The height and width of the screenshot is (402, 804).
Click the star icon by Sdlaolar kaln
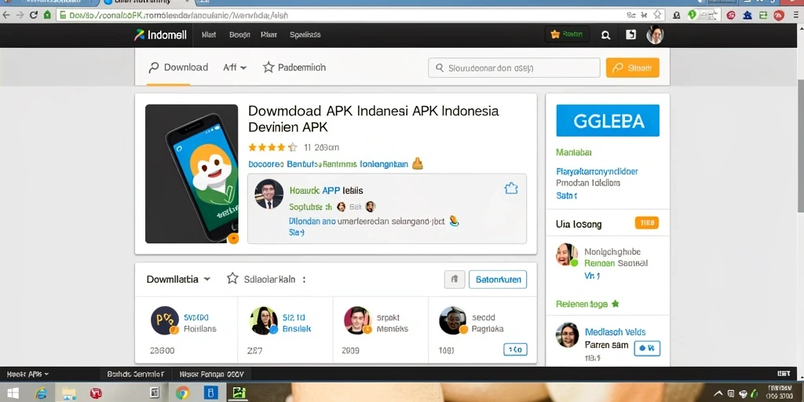pos(232,279)
